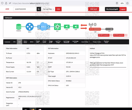Click the ODP icon in topology
Image resolution: width=132 pixels, height=110 pixels.
coord(76,26)
